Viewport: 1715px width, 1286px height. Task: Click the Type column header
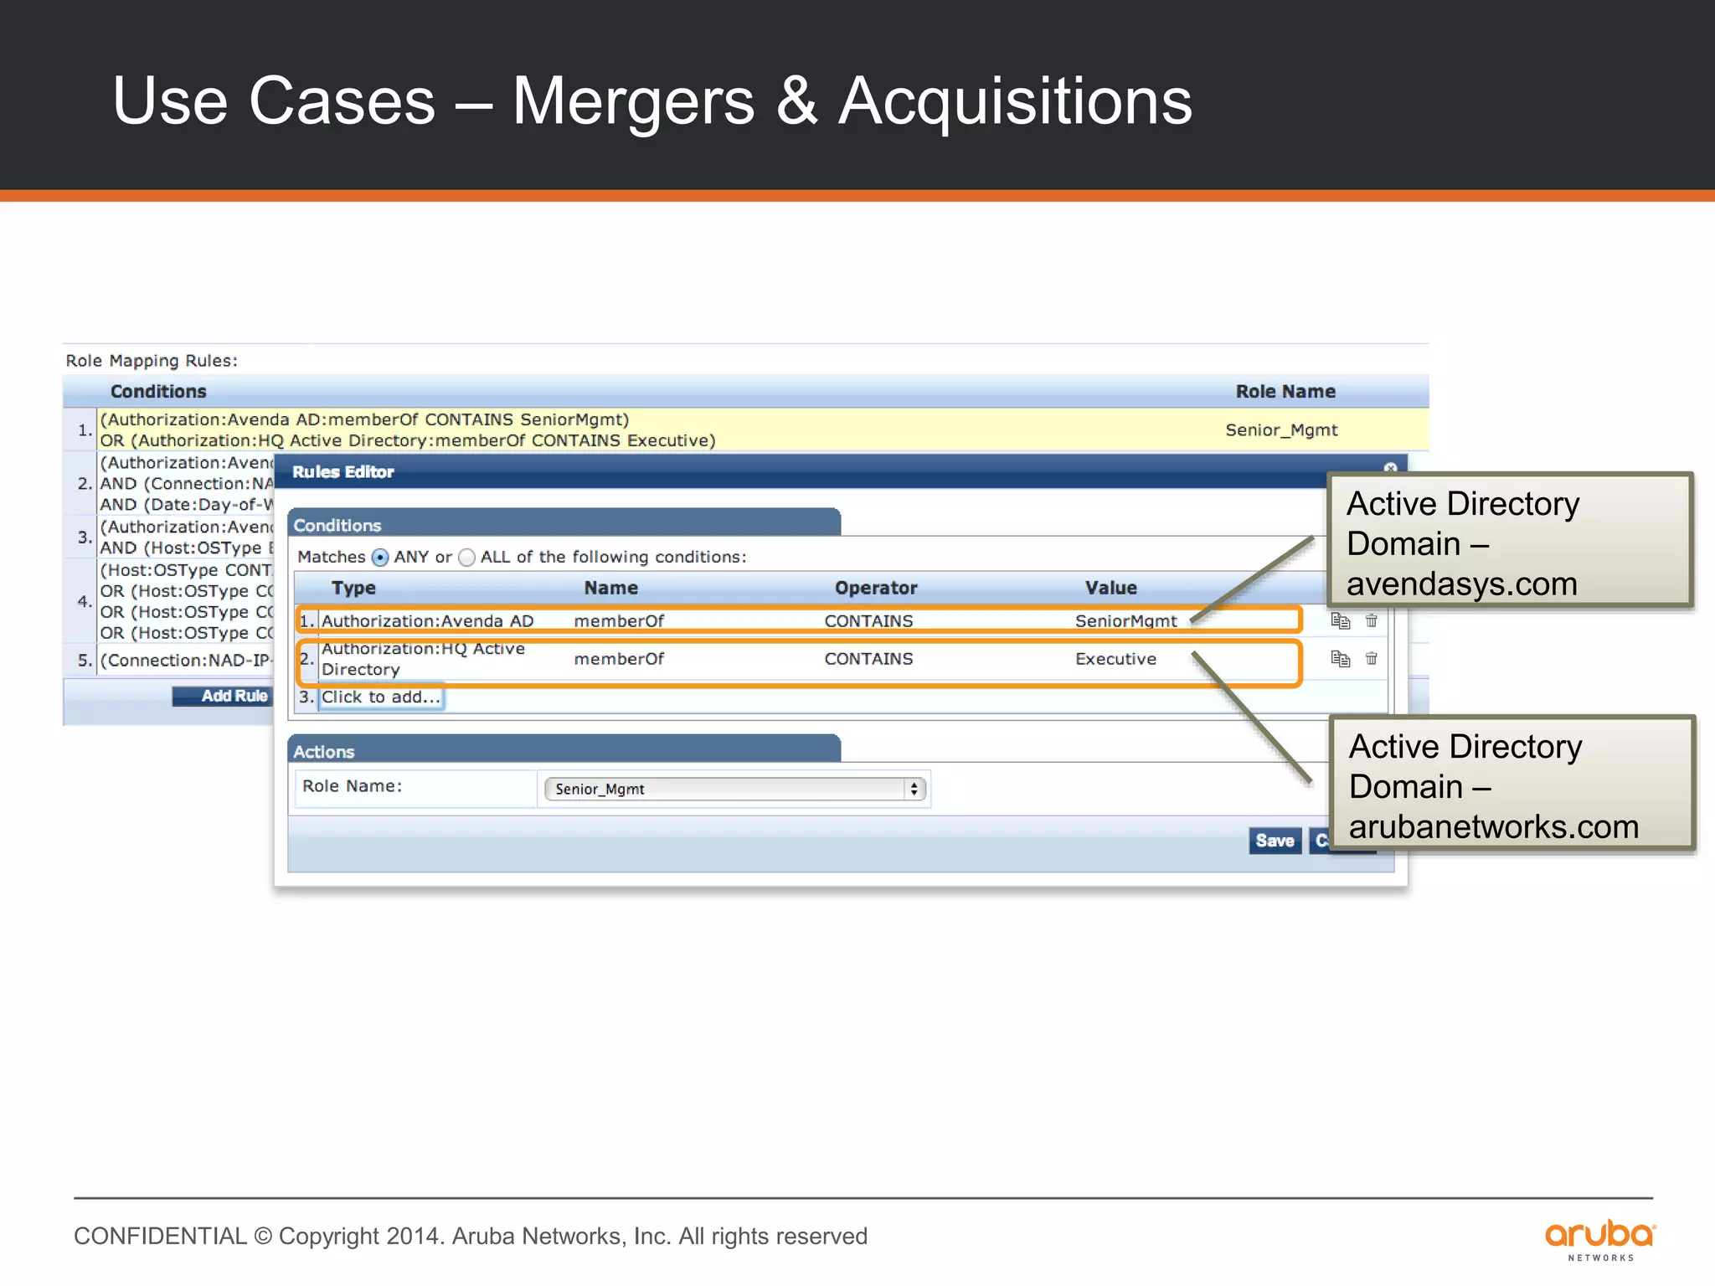353,588
